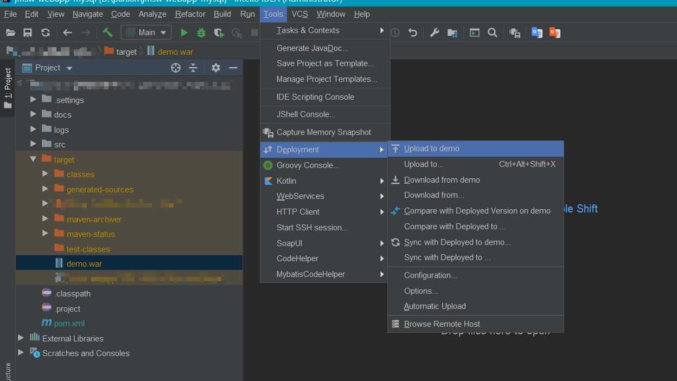677x381 pixels.
Task: Open Project Structure icon
Action: point(452,33)
